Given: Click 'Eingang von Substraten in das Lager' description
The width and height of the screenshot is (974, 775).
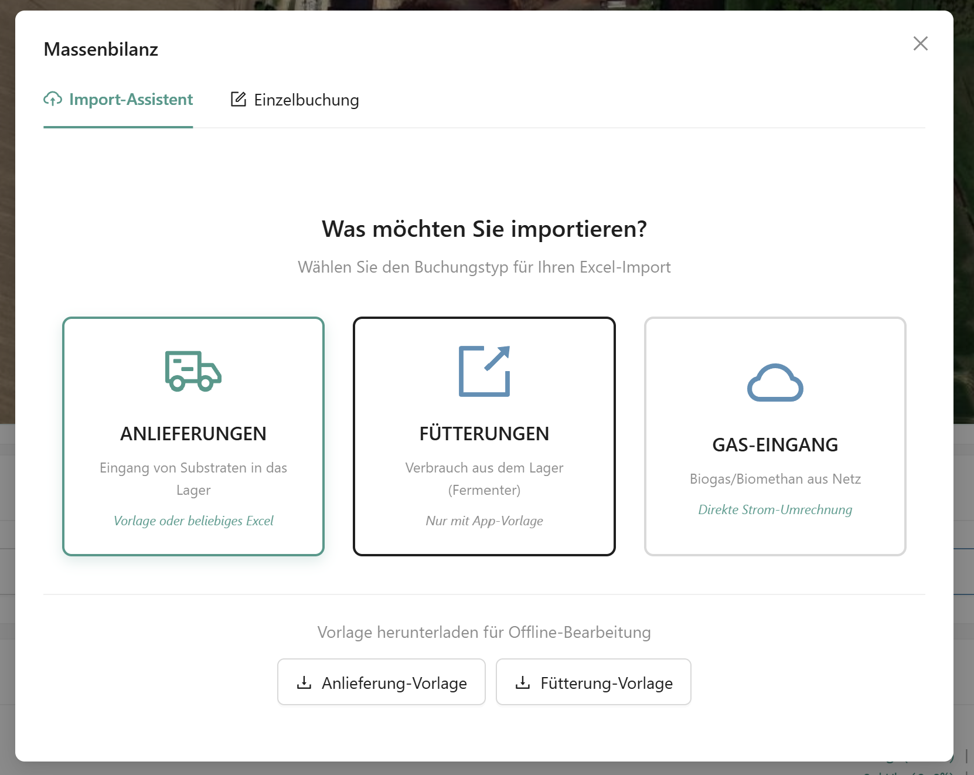Looking at the screenshot, I should (193, 478).
